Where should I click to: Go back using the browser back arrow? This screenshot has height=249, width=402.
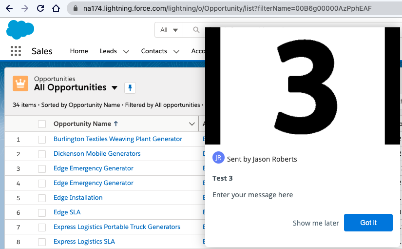[9, 8]
